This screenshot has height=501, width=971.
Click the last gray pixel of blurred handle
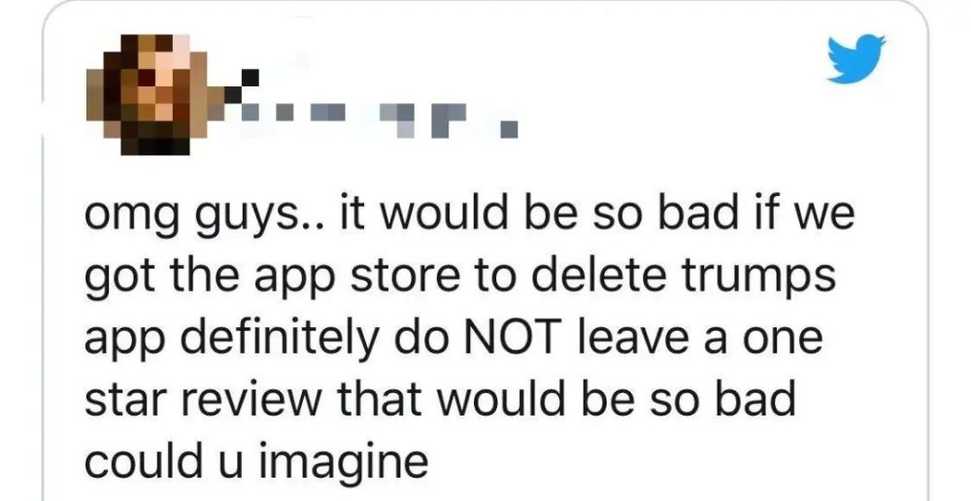(x=509, y=129)
